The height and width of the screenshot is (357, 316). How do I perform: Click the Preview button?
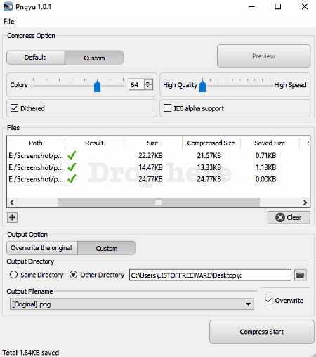[263, 56]
